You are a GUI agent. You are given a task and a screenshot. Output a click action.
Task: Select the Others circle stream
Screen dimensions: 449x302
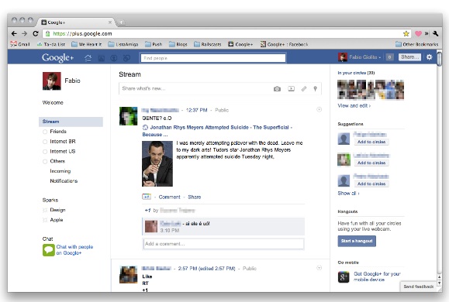57,161
